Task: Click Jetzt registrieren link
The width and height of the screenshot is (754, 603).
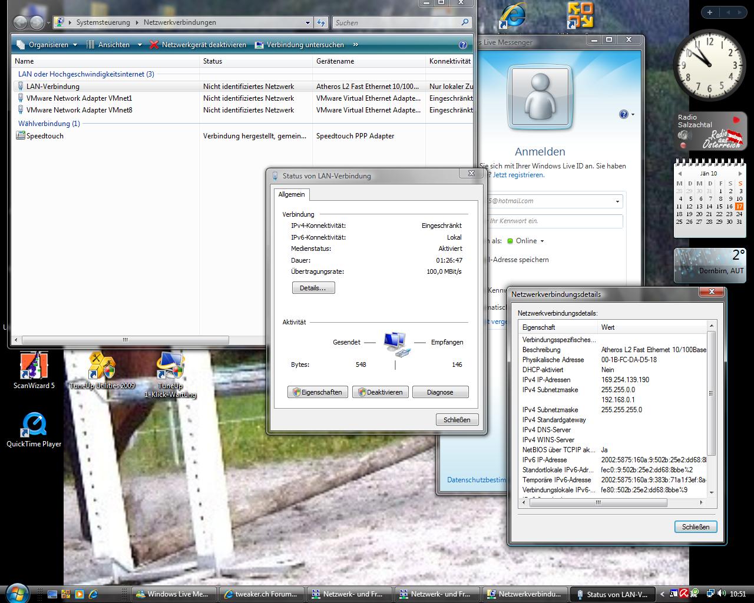Action: (518, 175)
